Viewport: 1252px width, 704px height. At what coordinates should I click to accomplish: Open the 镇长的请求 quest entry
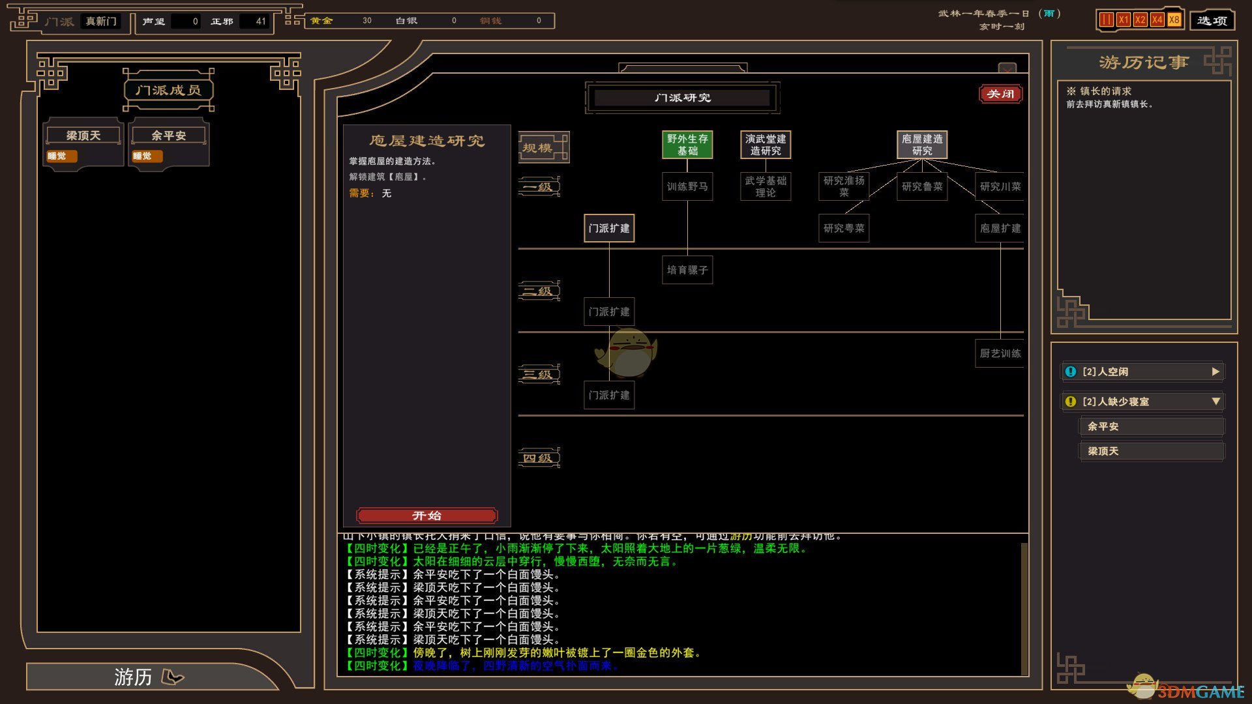tap(1106, 91)
